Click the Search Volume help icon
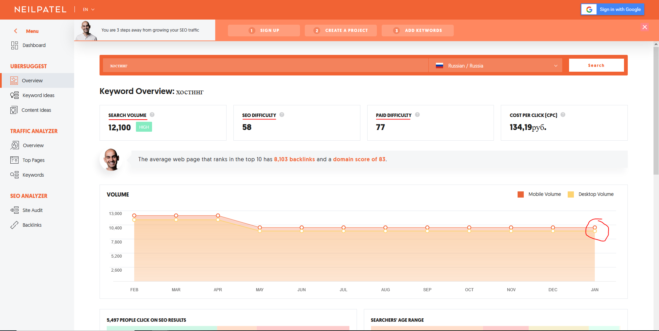This screenshot has width=659, height=331. [152, 115]
